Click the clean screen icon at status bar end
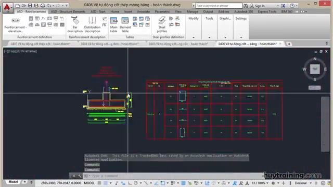Image resolution: width=333 pixels, height=187 pixels. pyautogui.click(x=329, y=183)
